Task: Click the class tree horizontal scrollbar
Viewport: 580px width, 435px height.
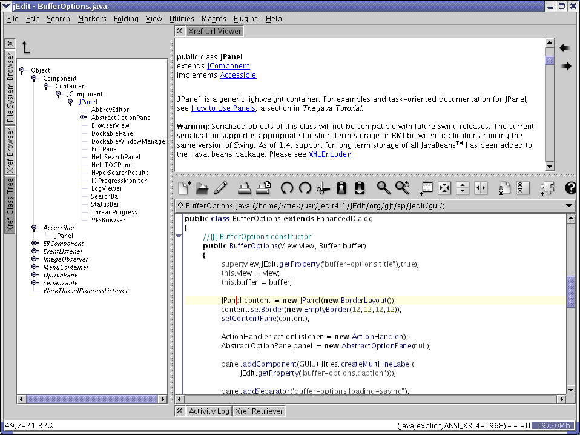Action: pyautogui.click(x=92, y=399)
